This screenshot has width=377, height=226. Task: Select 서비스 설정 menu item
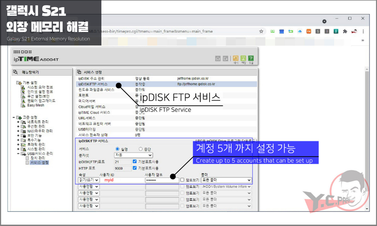point(40,163)
